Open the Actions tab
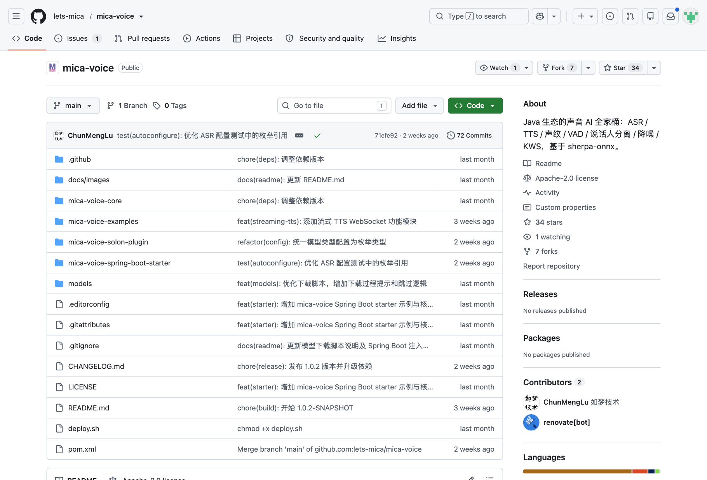The width and height of the screenshot is (707, 480). (x=202, y=38)
